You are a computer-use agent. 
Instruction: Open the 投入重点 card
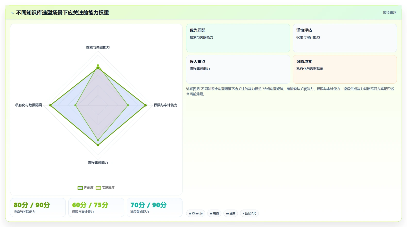click(x=238, y=69)
